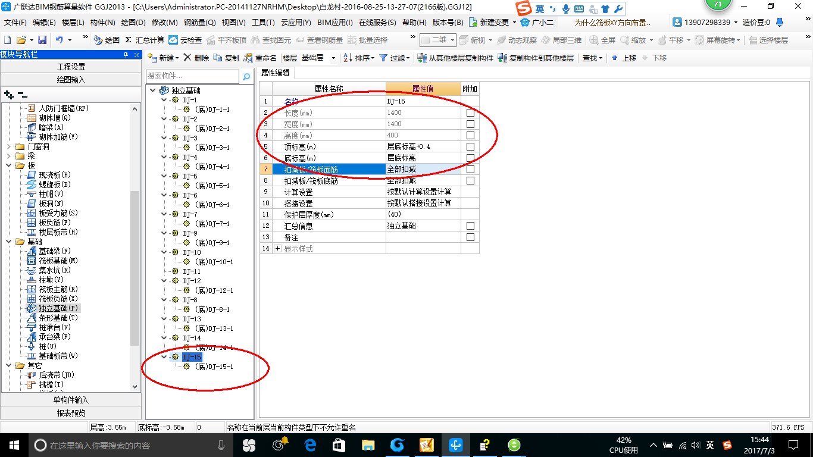Click the 绘图输入 panel button
This screenshot has width=813, height=457.
tap(71, 80)
